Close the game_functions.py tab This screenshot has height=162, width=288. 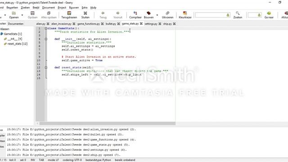(x=102, y=24)
